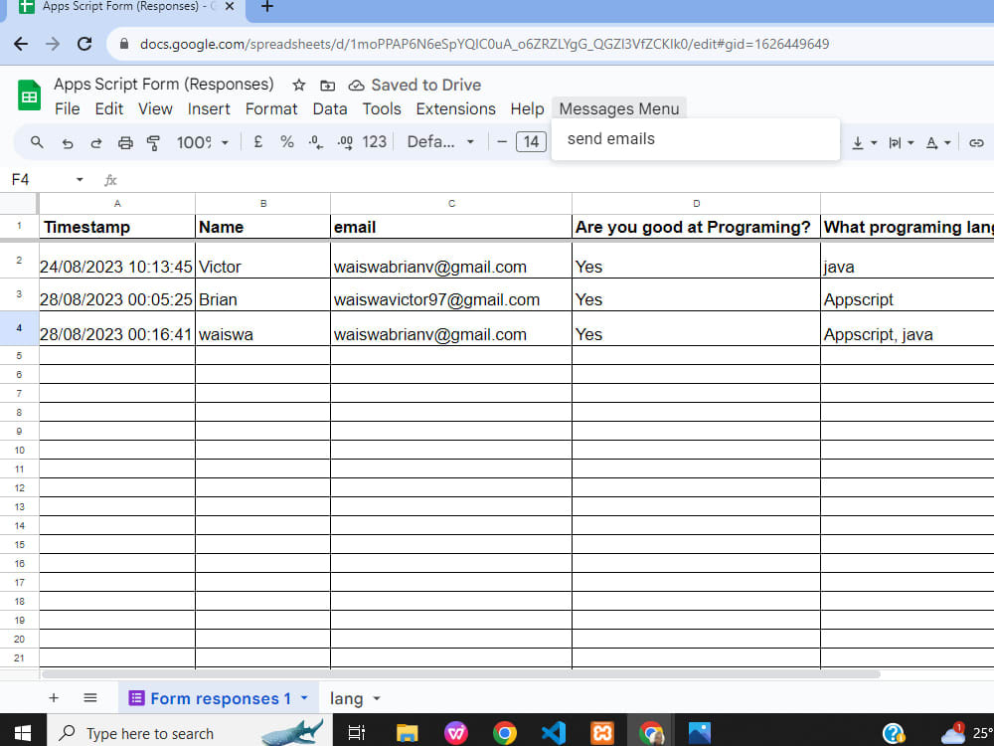Undo the last action
This screenshot has height=746, width=994.
[x=66, y=141]
